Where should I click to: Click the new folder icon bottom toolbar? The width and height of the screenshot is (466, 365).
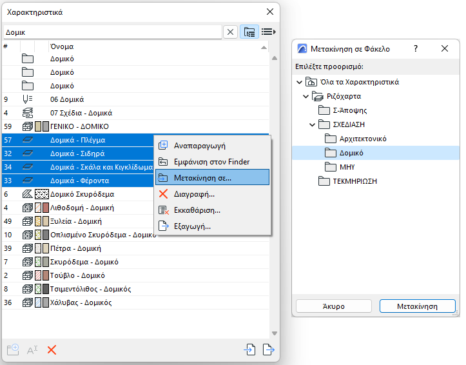click(13, 350)
